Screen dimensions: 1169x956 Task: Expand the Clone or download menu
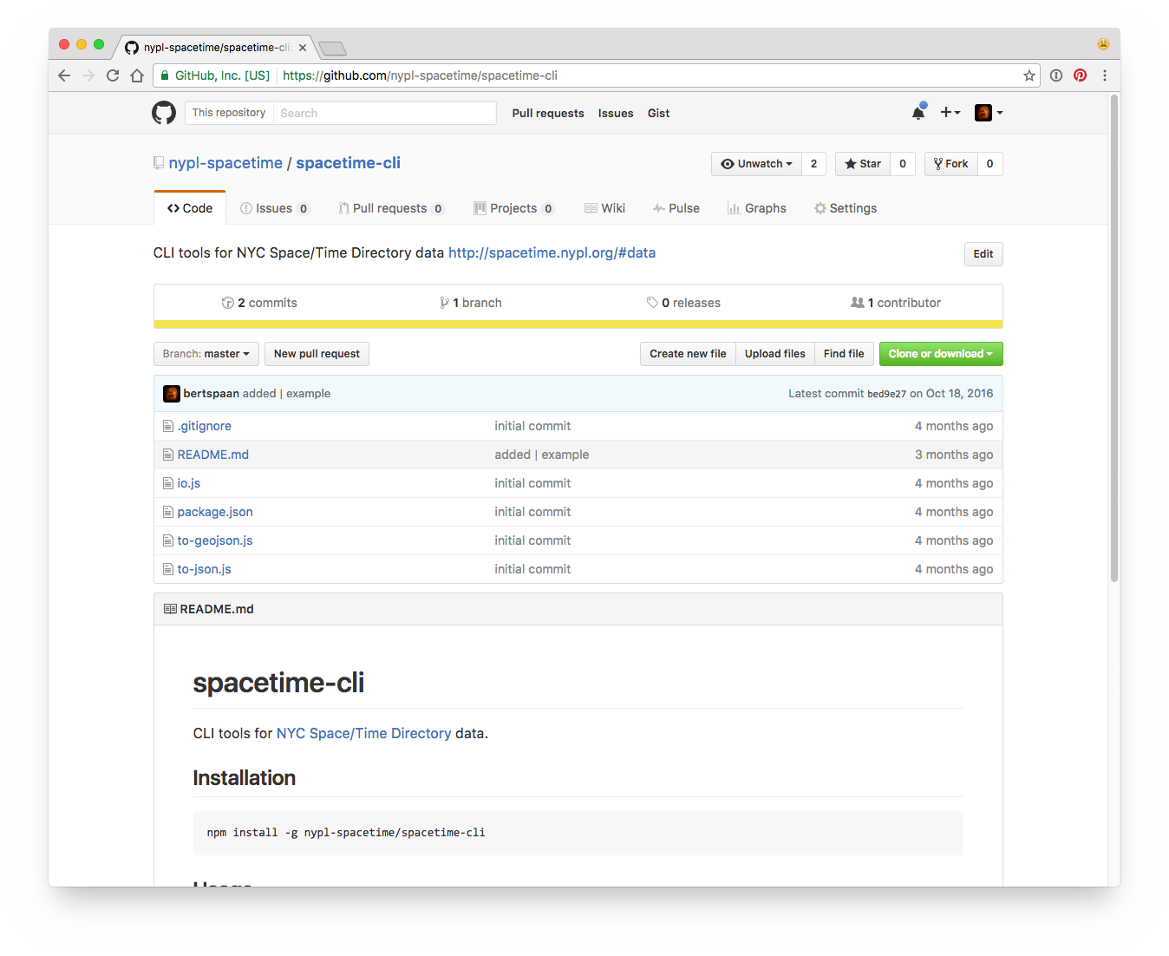point(941,354)
